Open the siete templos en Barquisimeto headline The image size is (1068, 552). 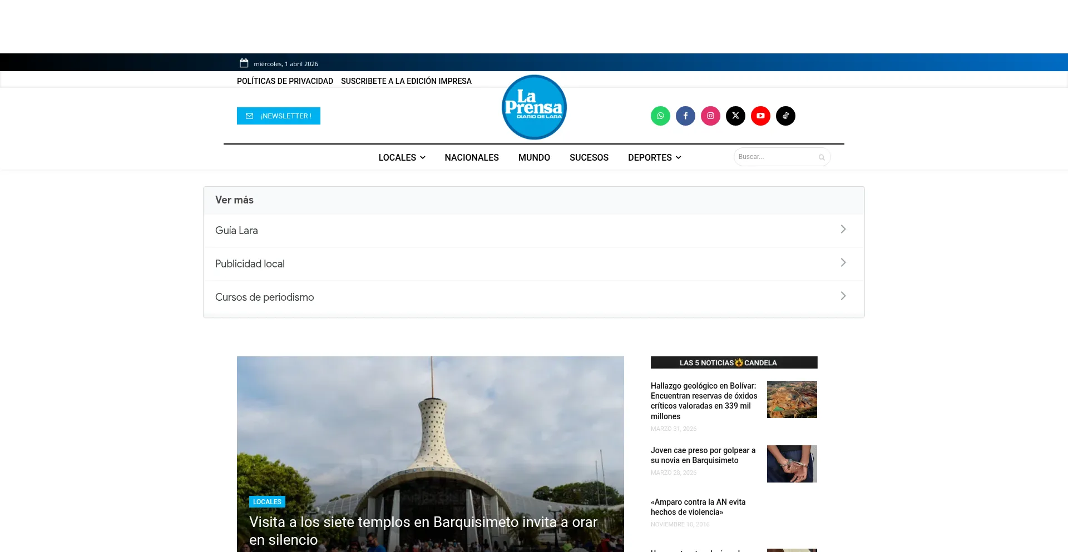pyautogui.click(x=423, y=531)
